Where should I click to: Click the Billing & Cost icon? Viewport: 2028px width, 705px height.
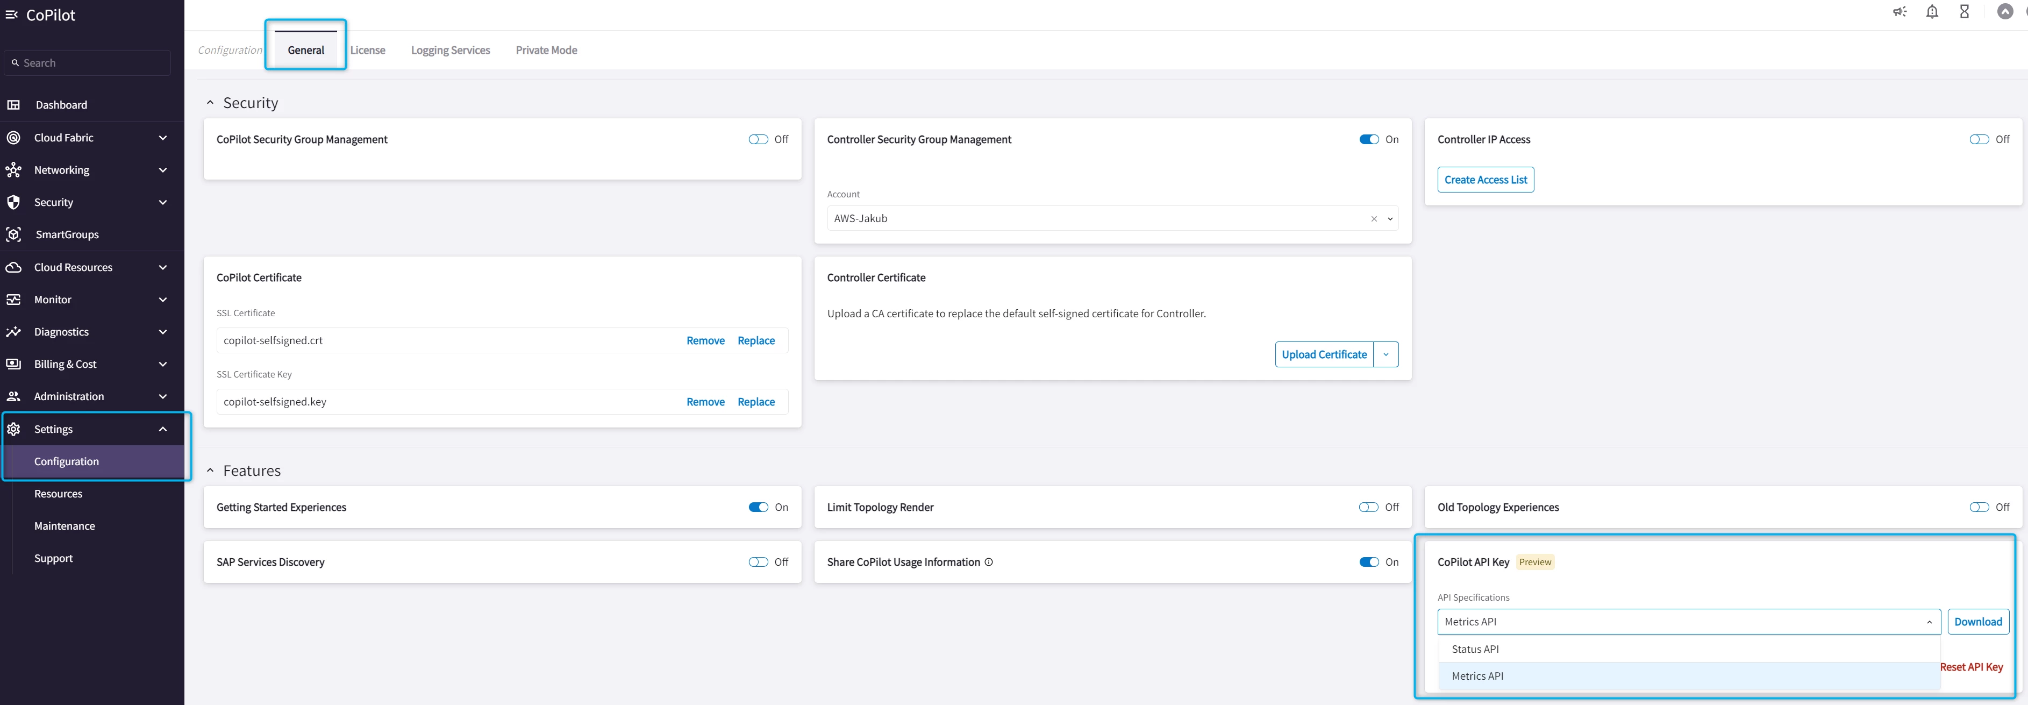[x=13, y=364]
